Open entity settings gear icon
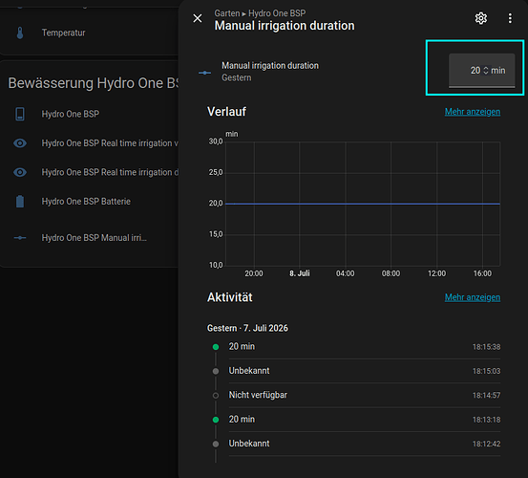The width and height of the screenshot is (528, 478). click(x=481, y=18)
